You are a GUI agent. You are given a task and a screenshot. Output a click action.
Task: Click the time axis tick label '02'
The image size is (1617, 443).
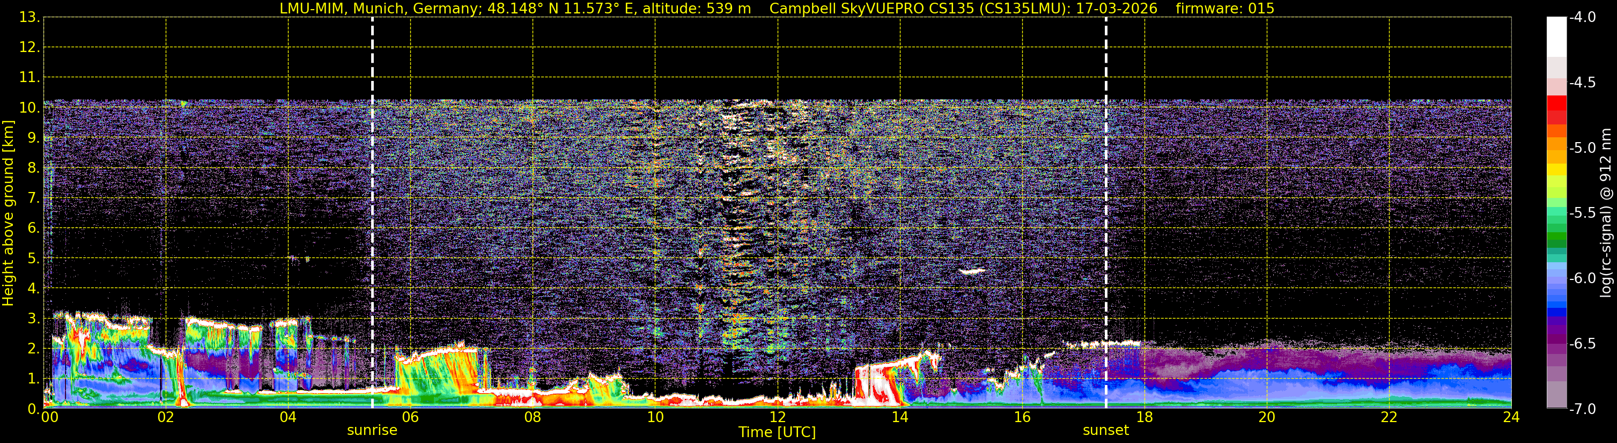pyautogui.click(x=166, y=417)
